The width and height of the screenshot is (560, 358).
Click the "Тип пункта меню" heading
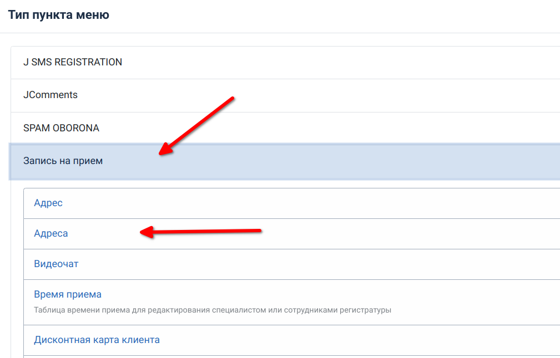pyautogui.click(x=58, y=15)
